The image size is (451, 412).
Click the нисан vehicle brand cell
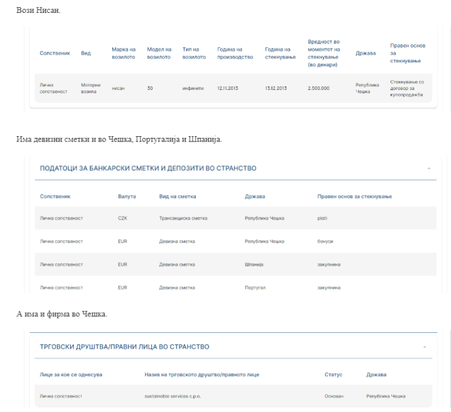[x=118, y=88]
